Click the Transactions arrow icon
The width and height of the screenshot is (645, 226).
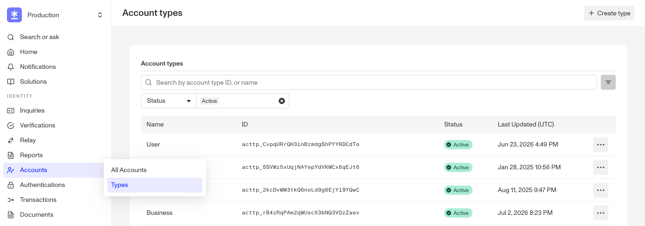pos(11,200)
